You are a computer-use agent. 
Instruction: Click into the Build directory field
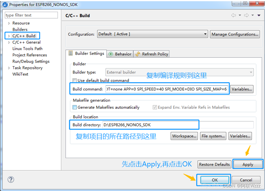(178, 125)
